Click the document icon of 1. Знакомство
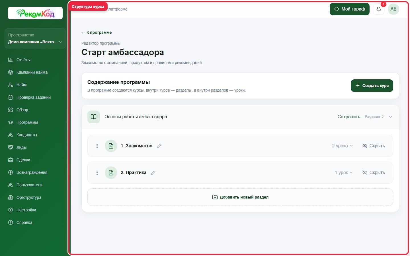Viewport: 410px width, 256px height. 111,146
